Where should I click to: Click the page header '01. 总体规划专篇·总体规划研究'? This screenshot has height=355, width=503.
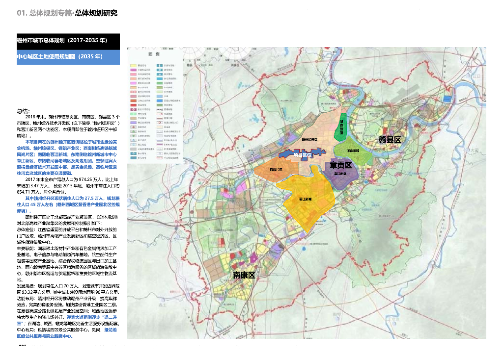coord(67,13)
